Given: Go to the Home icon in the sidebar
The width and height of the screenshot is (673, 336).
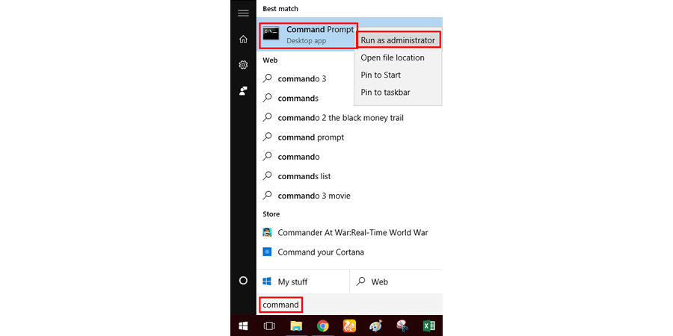Looking at the screenshot, I should click(x=243, y=39).
